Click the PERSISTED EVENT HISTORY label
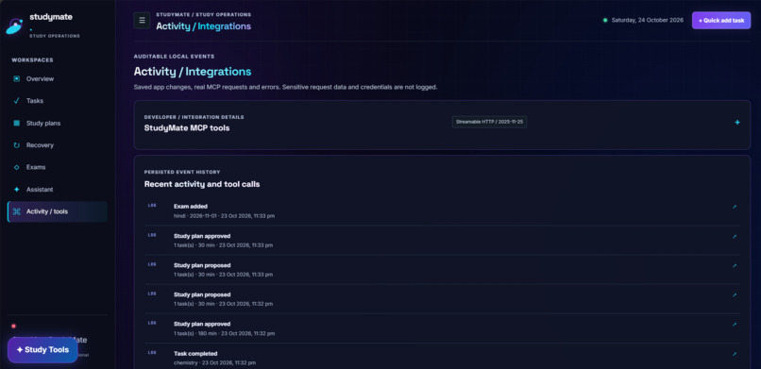 pyautogui.click(x=182, y=172)
